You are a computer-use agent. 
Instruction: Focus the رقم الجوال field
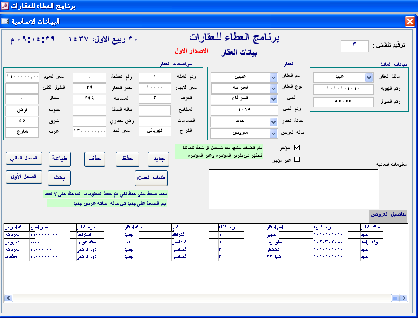coord(344,102)
